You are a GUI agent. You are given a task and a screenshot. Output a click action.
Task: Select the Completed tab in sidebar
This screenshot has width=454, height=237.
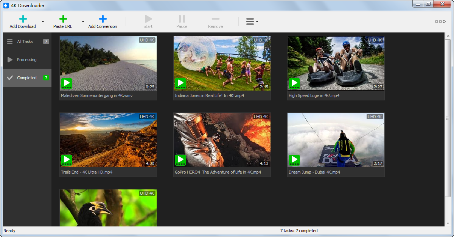[26, 78]
